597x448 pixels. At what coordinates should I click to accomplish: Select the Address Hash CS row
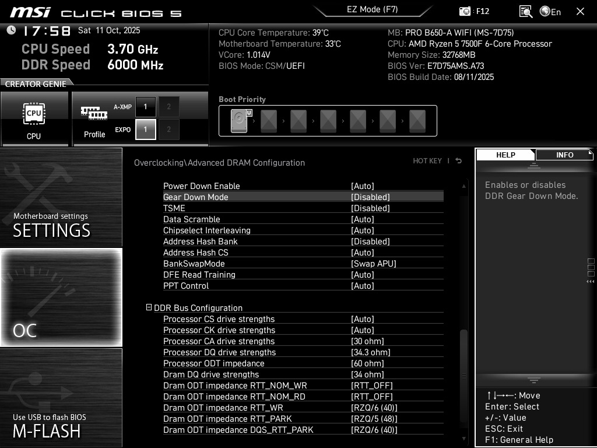[303, 252]
